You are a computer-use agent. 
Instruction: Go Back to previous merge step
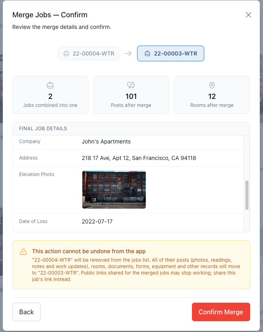(x=27, y=312)
